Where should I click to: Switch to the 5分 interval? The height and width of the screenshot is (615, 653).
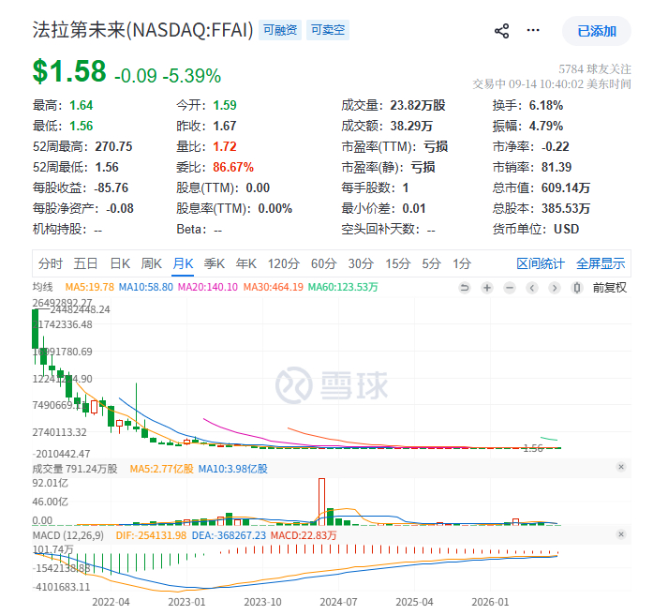tap(432, 263)
